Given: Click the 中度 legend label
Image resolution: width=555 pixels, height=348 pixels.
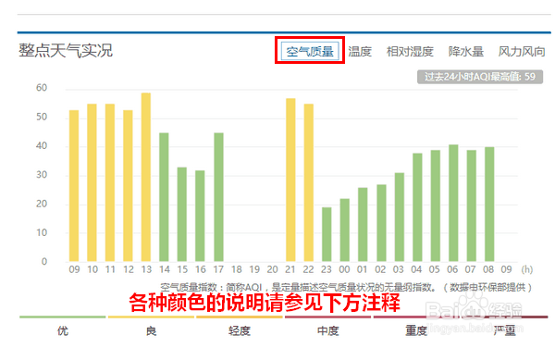Looking at the screenshot, I should [328, 331].
